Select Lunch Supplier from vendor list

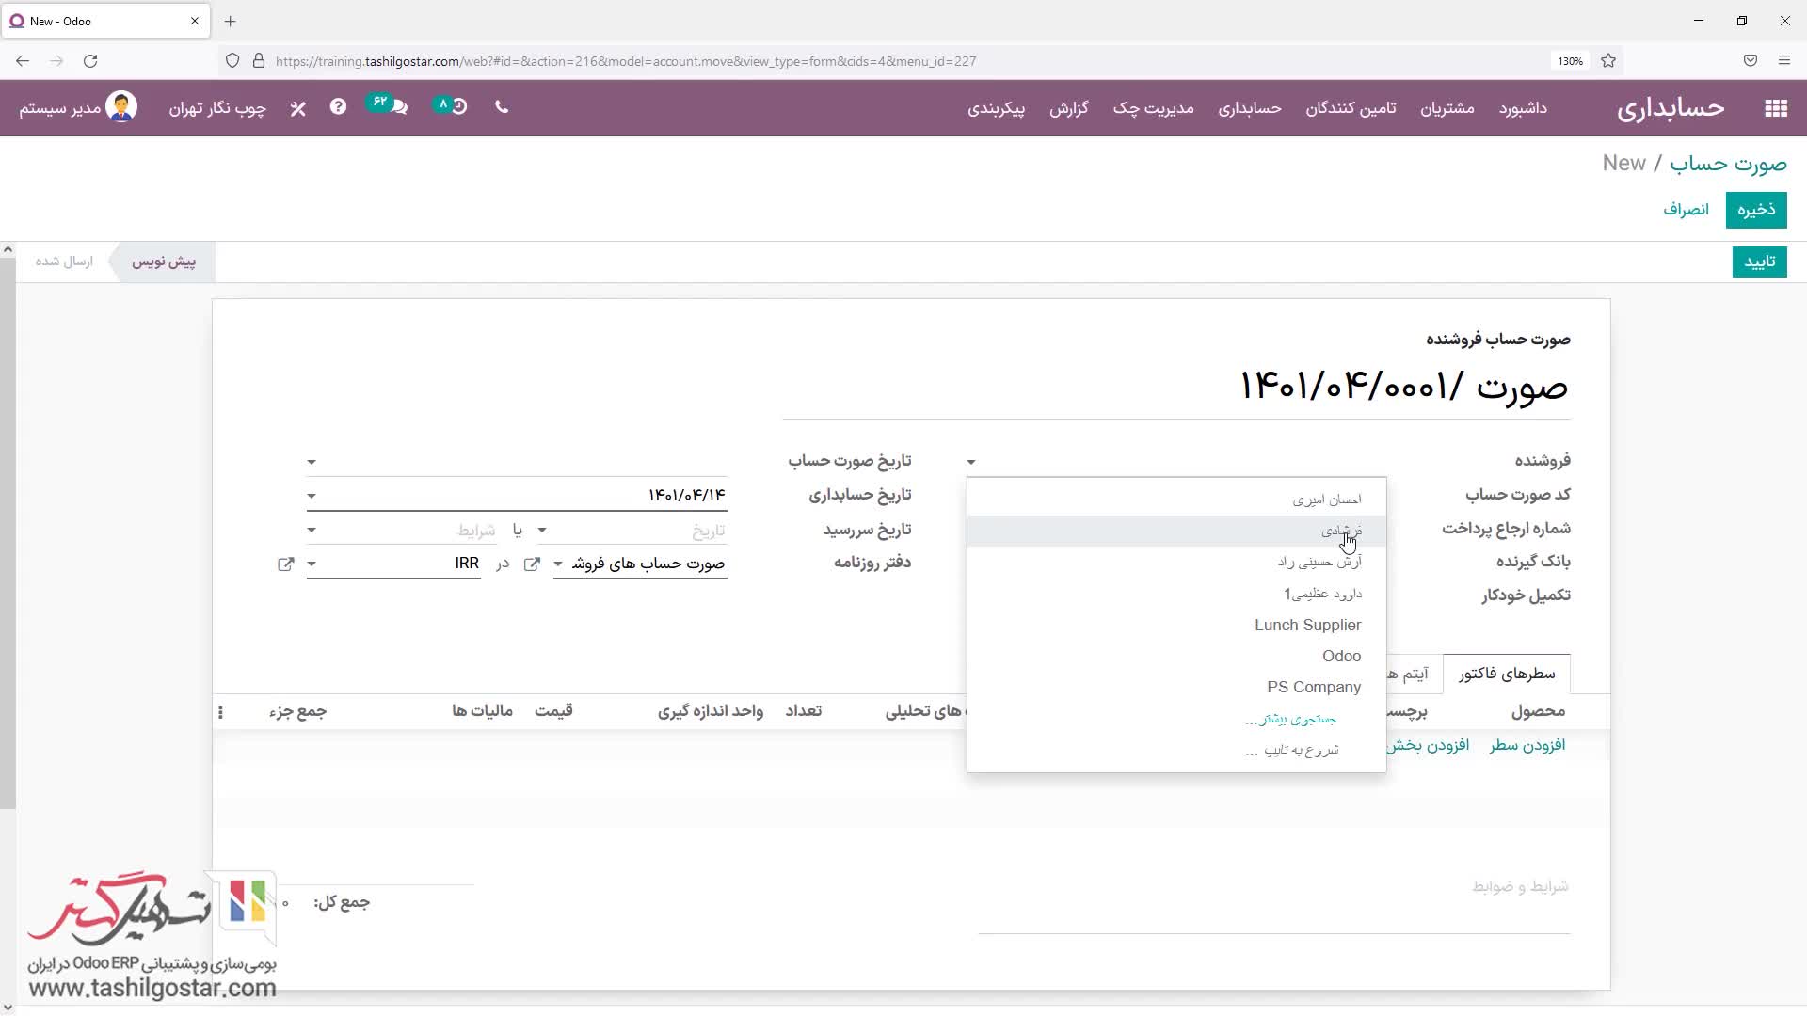click(1307, 626)
